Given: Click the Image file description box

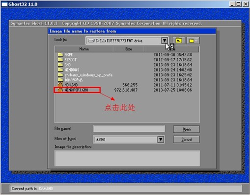Looking at the screenshot, I should [x=127, y=158].
